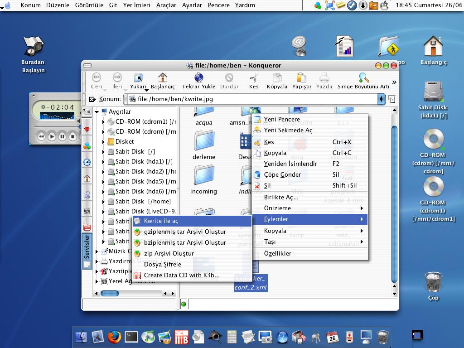Stop the media player
464x348 pixels.
(x=72, y=137)
